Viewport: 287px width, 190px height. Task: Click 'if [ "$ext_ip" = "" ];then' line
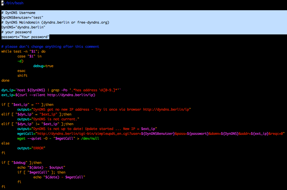pyautogui.click(x=27, y=105)
